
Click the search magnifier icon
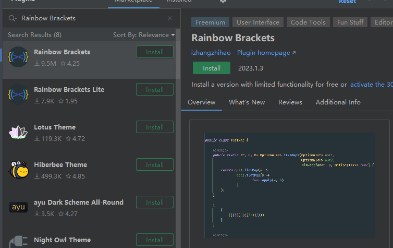[x=13, y=18]
